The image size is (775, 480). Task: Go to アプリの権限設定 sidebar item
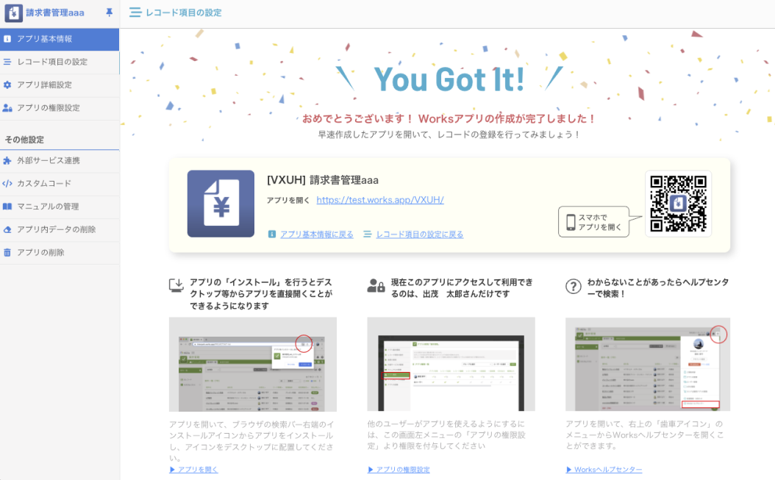point(60,108)
